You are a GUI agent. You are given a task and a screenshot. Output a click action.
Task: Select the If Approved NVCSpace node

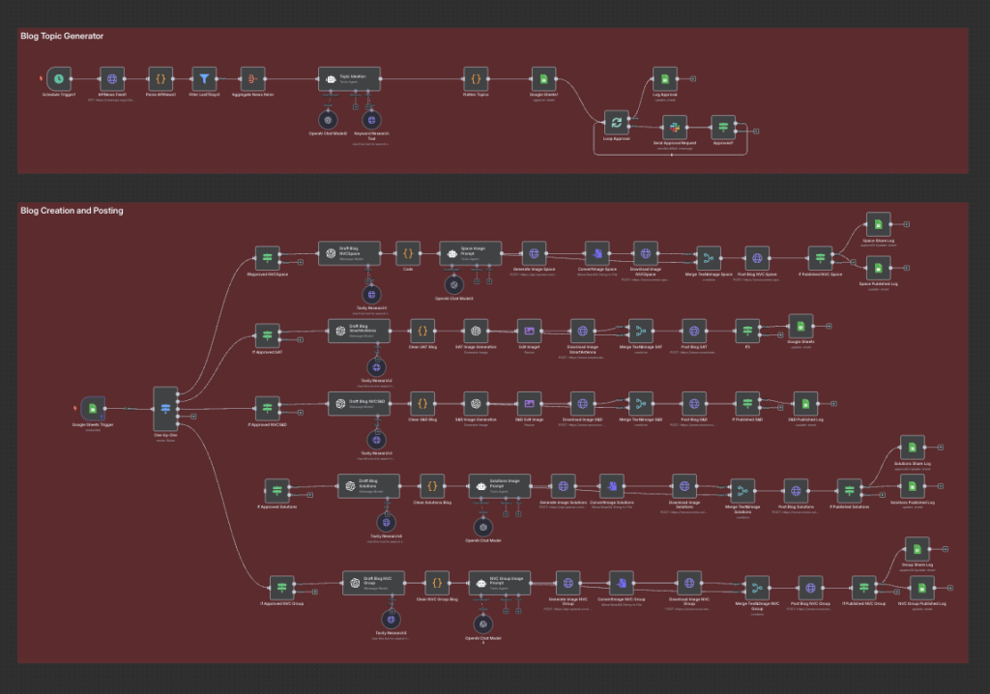[x=267, y=258]
